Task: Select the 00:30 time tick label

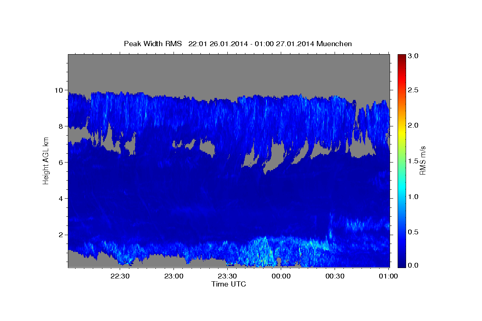Action: pyautogui.click(x=335, y=276)
